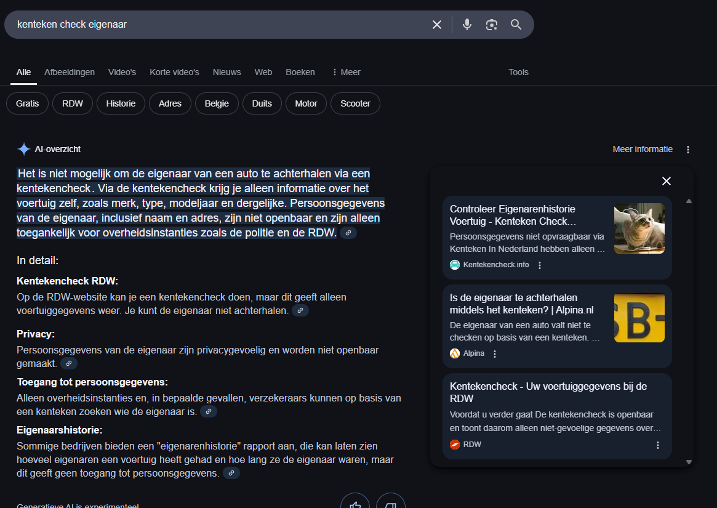The image size is (717, 508).
Task: Open Google Lens camera search
Action: click(x=491, y=24)
